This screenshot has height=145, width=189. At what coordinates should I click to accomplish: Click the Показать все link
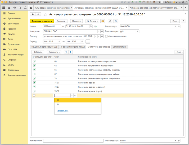(62, 111)
